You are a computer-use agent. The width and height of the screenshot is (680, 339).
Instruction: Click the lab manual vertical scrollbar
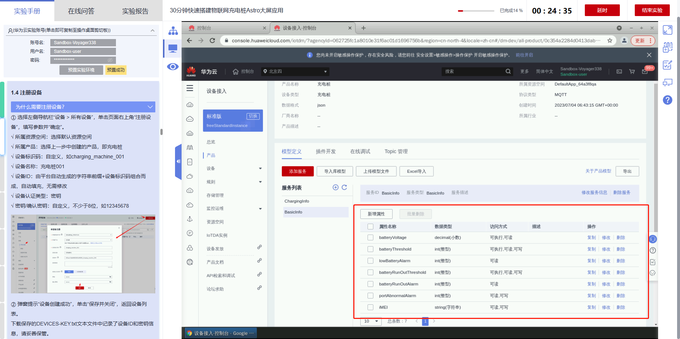(161, 132)
